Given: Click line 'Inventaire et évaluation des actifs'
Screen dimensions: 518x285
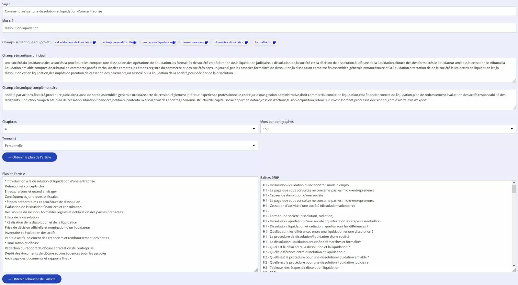Looking at the screenshot, I should [30, 233].
